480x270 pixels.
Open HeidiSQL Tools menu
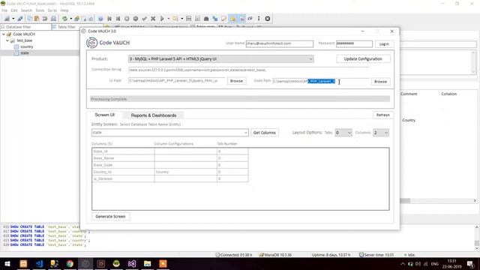40,10
